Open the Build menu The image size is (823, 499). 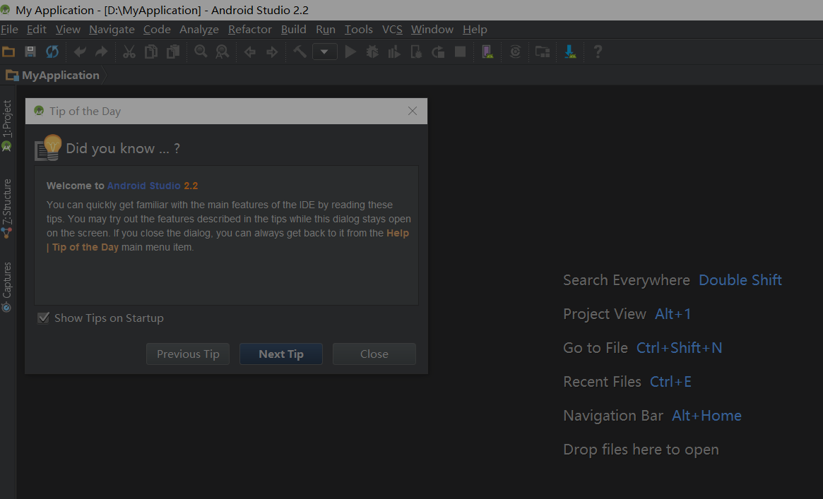pyautogui.click(x=293, y=30)
